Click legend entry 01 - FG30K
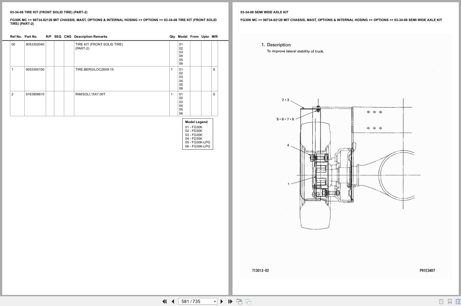This screenshot has height=306, width=461. 194,127
